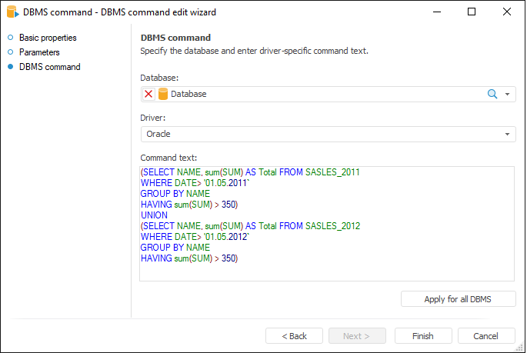
Task: Minimize the wizard window
Action: tap(436, 12)
